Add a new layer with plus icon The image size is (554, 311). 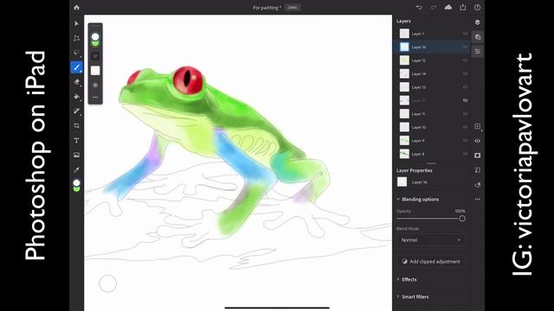(x=477, y=126)
